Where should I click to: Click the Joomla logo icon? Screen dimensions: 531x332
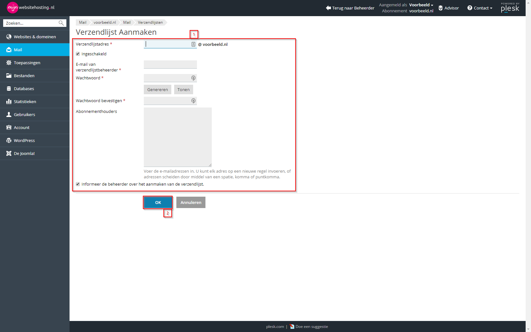(9, 153)
